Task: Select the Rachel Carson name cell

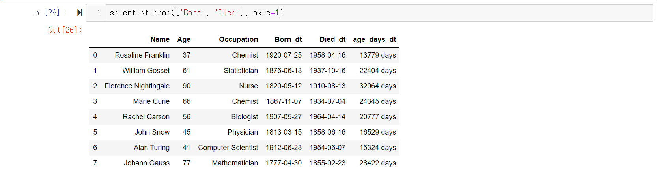Action: coord(146,117)
